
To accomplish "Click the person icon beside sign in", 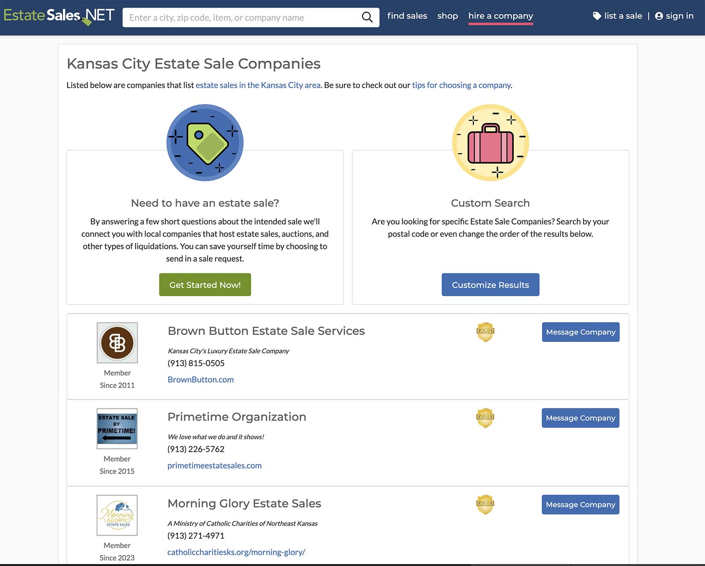I will click(x=660, y=16).
